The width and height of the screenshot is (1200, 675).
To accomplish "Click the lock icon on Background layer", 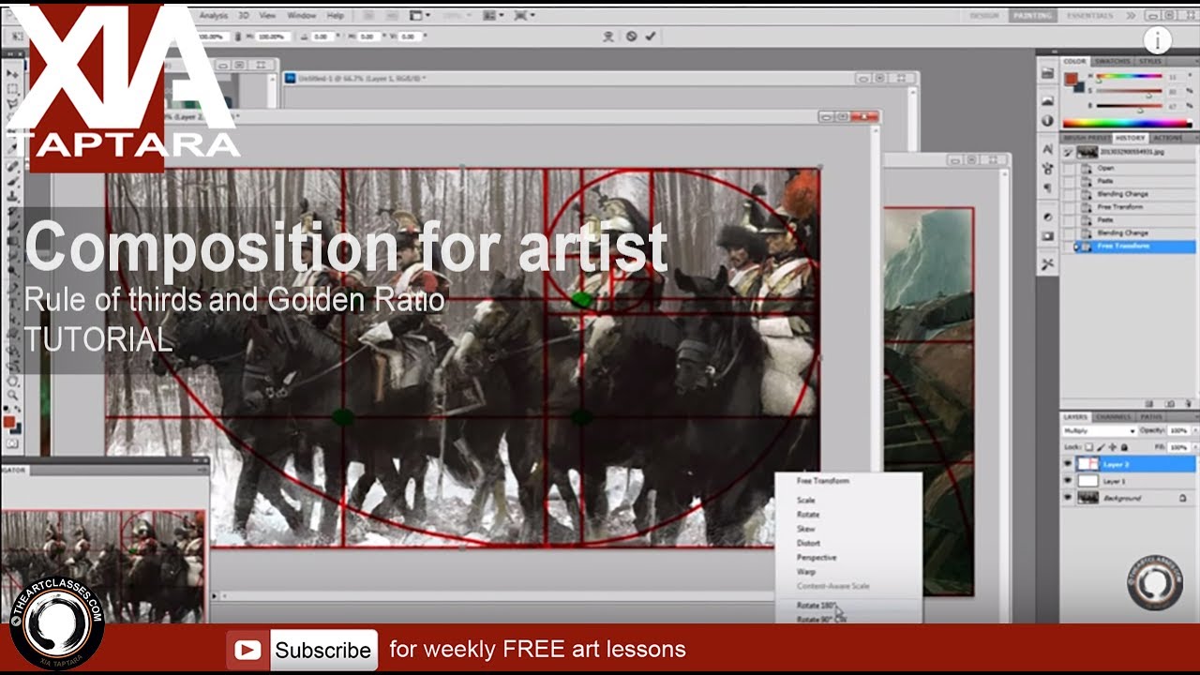I will 1183,498.
